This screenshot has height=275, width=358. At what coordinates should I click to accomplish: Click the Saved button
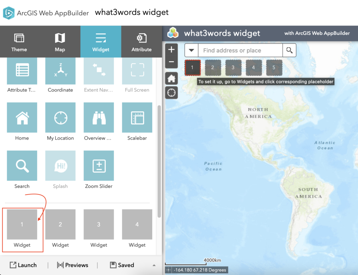coord(122,265)
